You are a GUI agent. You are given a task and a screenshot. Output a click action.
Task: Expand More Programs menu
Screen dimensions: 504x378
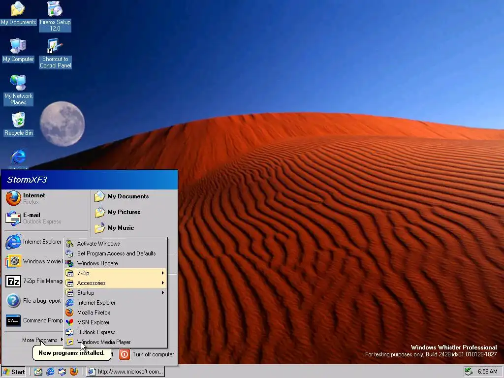click(x=42, y=340)
